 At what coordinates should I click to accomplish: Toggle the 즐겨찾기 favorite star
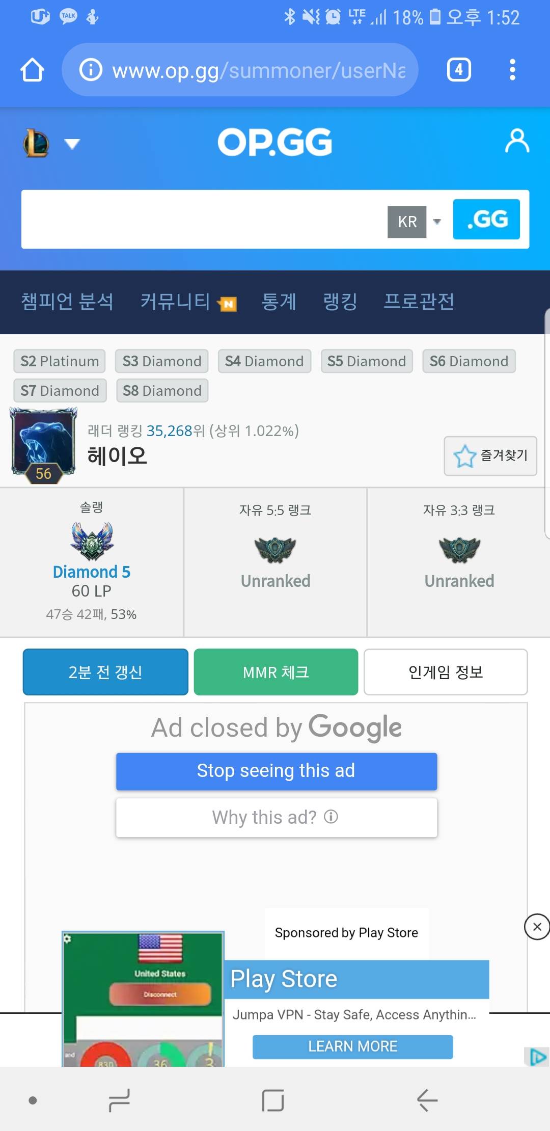pyautogui.click(x=490, y=456)
